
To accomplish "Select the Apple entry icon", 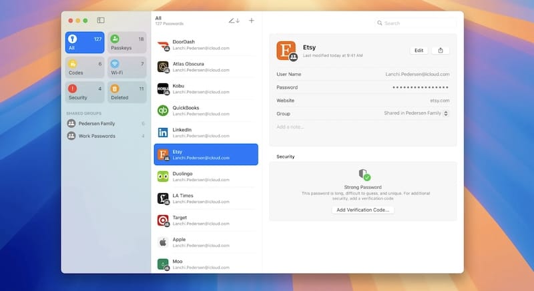I will [x=163, y=242].
